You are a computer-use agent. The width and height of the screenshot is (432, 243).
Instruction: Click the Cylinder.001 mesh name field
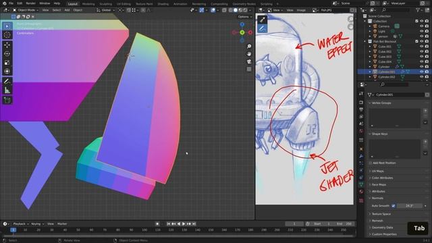coord(400,94)
